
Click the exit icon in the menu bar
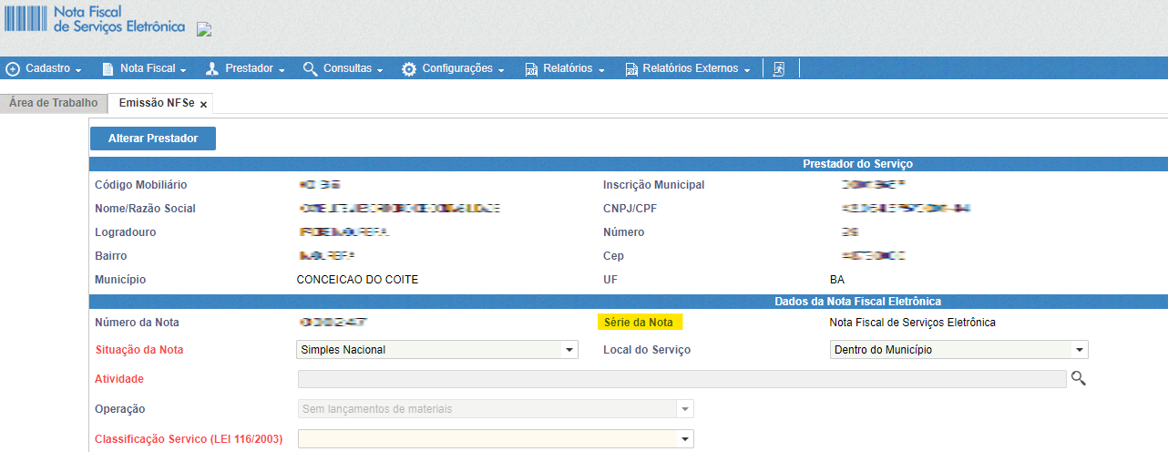[x=779, y=69]
